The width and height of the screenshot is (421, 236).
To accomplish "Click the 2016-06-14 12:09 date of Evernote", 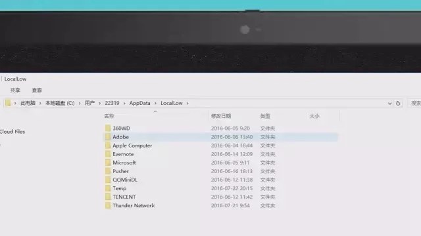I will point(232,154).
